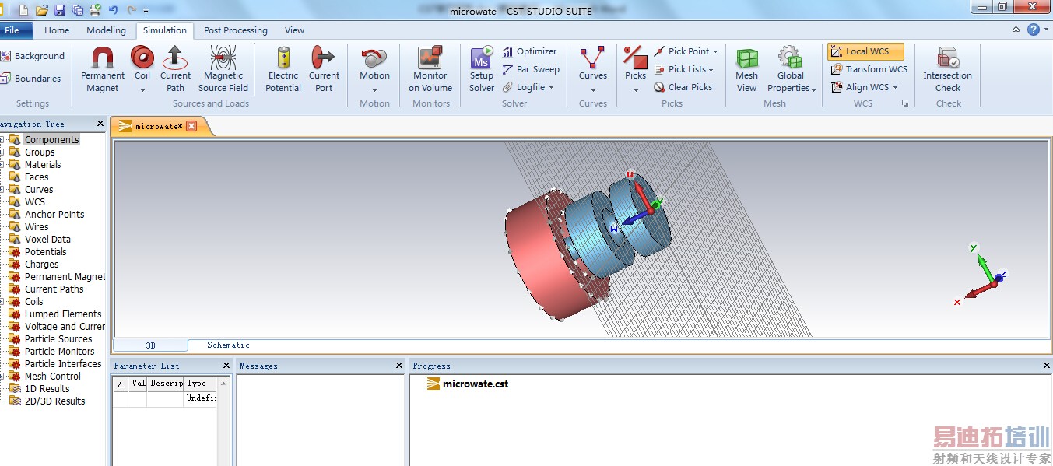The width and height of the screenshot is (1053, 466).
Task: Switch to the View ribbon tab
Action: pos(294,30)
